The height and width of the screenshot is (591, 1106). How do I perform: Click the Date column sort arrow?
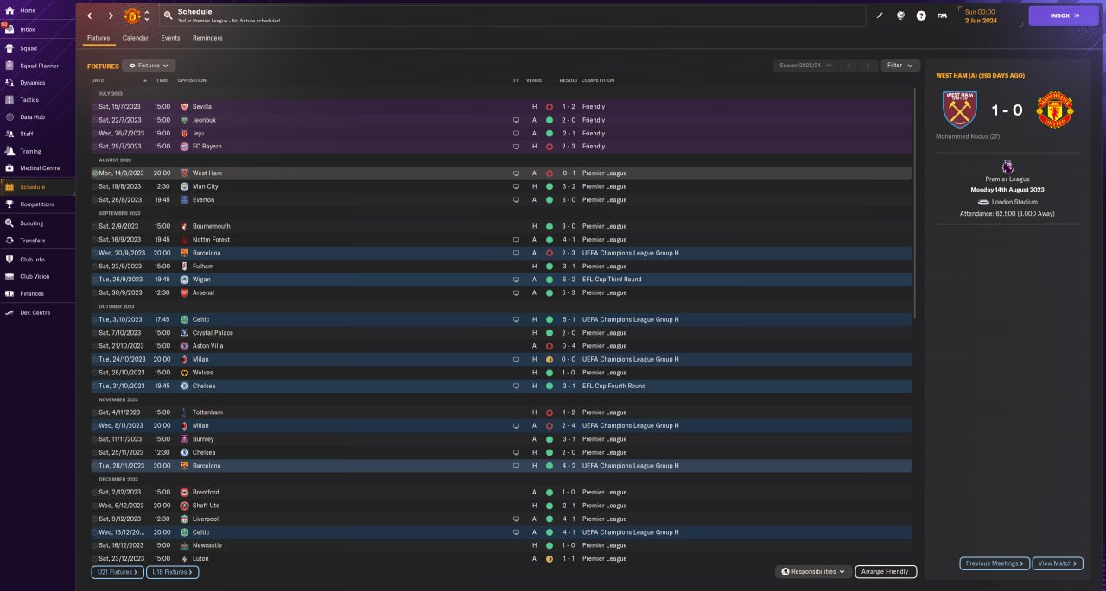click(144, 80)
